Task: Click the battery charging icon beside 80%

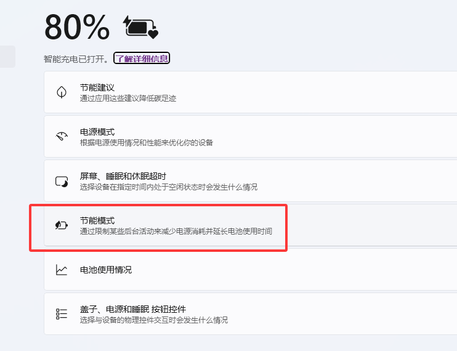Action: coord(141,28)
